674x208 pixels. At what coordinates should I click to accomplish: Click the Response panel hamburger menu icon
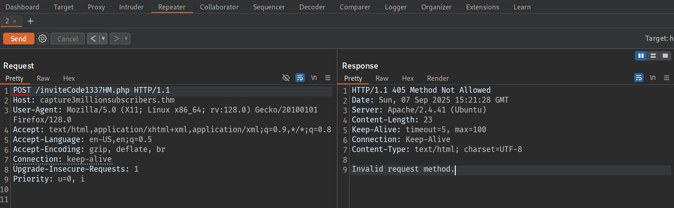(666, 78)
